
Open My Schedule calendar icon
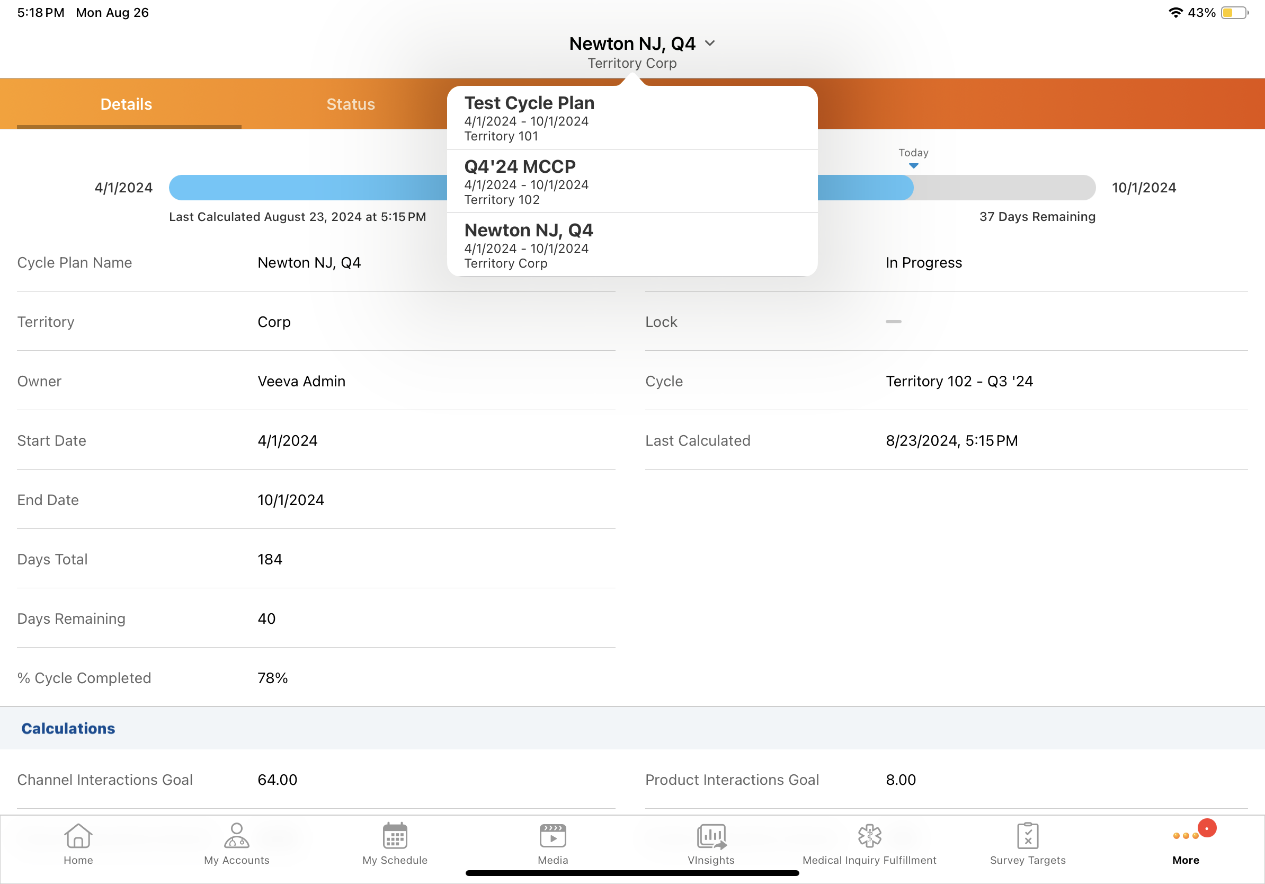395,836
